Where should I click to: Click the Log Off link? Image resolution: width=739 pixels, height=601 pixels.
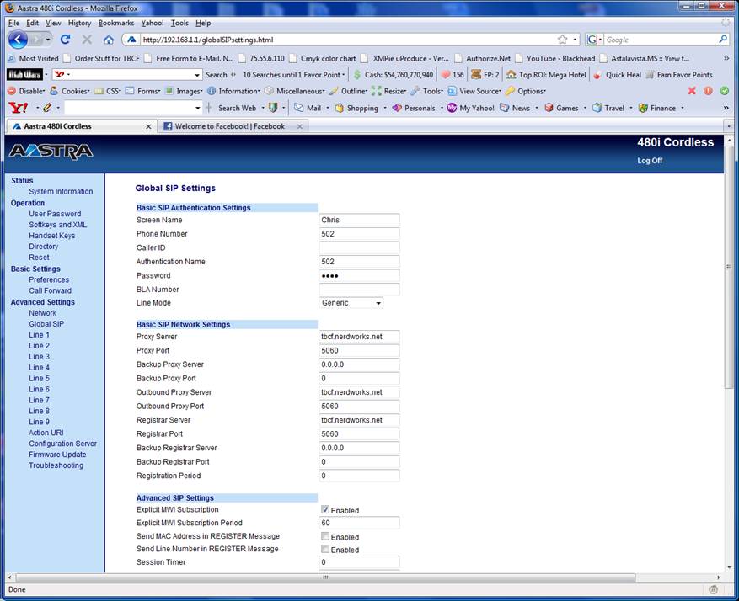coord(650,161)
